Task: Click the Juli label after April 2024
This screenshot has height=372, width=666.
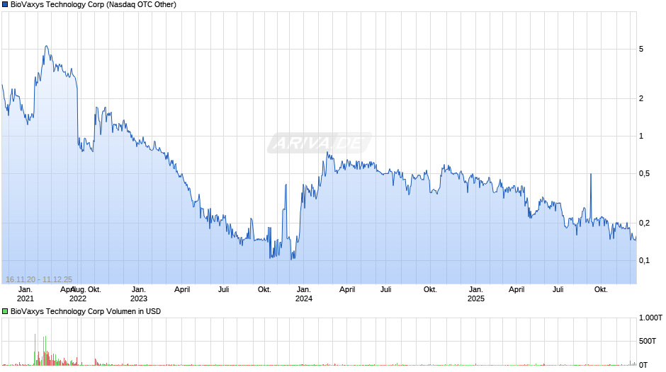Action: click(385, 290)
